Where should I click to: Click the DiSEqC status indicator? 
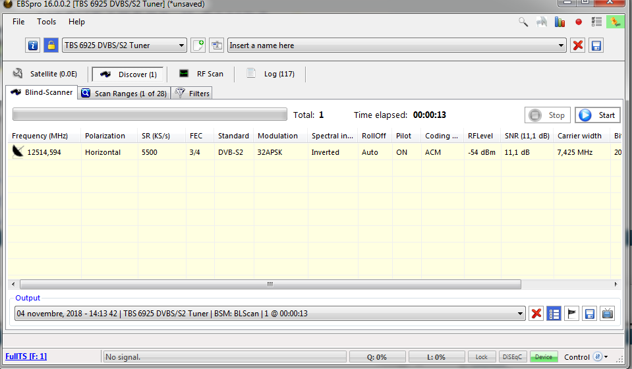click(x=512, y=357)
